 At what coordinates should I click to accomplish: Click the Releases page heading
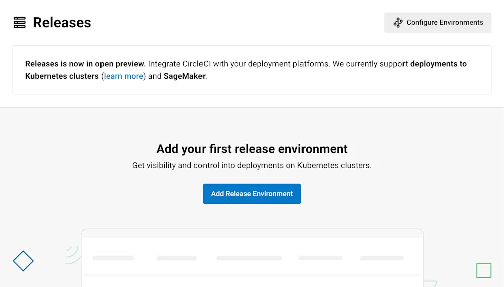tap(62, 23)
